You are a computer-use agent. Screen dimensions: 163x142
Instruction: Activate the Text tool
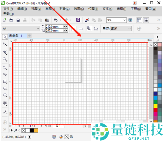5,103
